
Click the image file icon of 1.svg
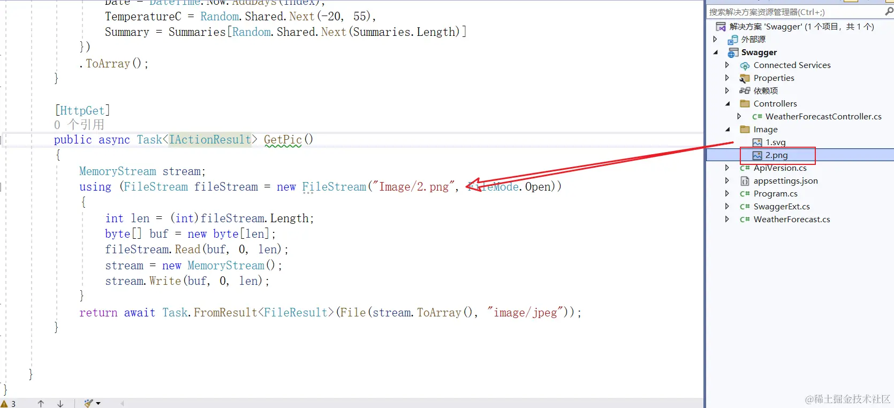click(757, 142)
